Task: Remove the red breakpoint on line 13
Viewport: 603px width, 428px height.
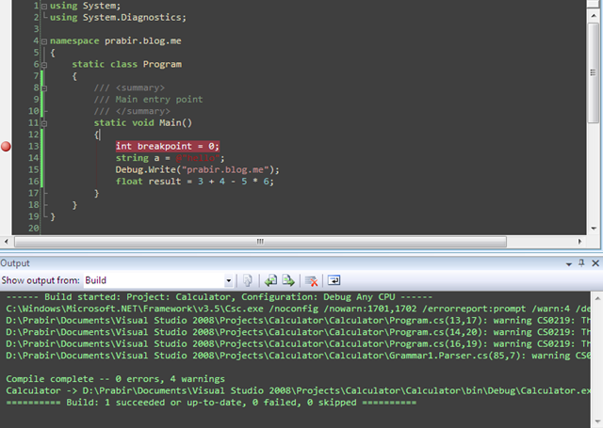Action: 6,146
